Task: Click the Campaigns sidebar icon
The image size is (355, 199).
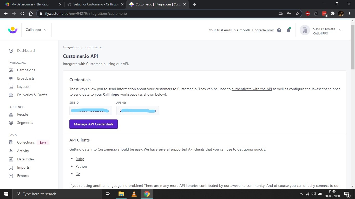Action: click(11, 70)
